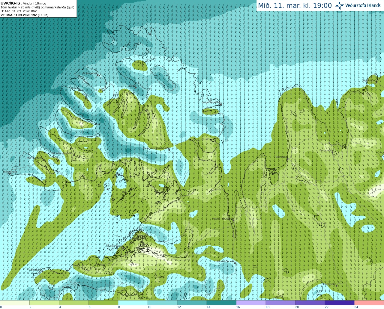Click the Patreksfjörður station label
The height and width of the screenshot is (309, 384).
tap(35, 158)
